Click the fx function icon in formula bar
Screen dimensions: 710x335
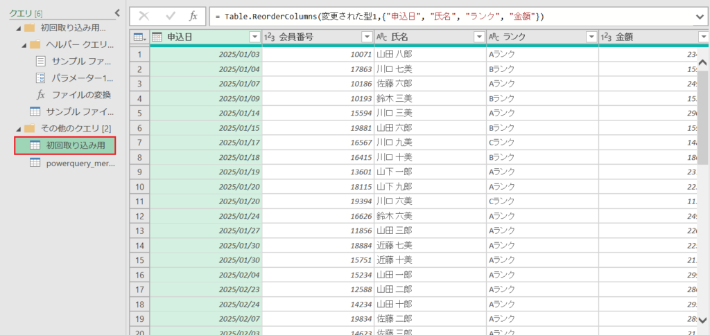(193, 17)
